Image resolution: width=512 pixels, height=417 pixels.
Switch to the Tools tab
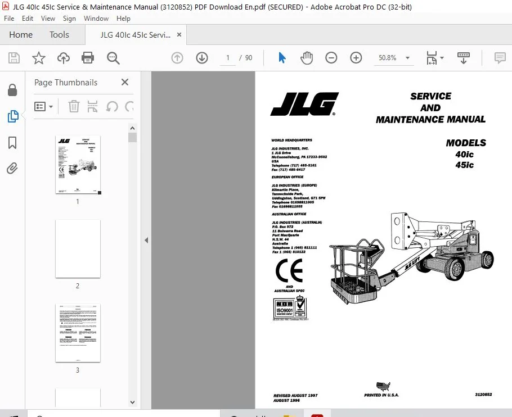pyautogui.click(x=59, y=34)
